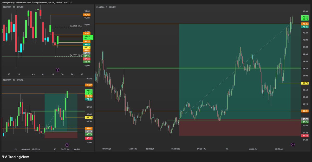Click the gray 87.79 label on 1D chart
This screenshot has width=312, height=162.
pos(87,53)
